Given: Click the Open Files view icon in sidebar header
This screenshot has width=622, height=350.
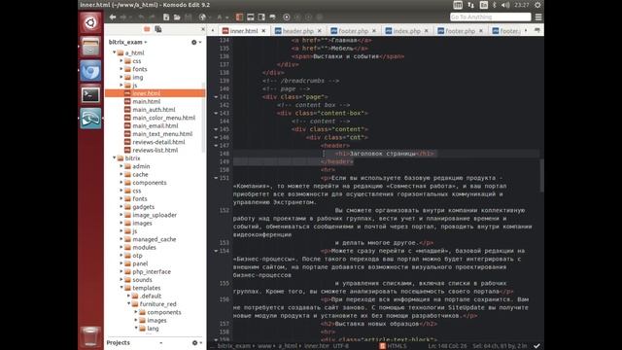Looking at the screenshot, I should pyautogui.click(x=157, y=29).
